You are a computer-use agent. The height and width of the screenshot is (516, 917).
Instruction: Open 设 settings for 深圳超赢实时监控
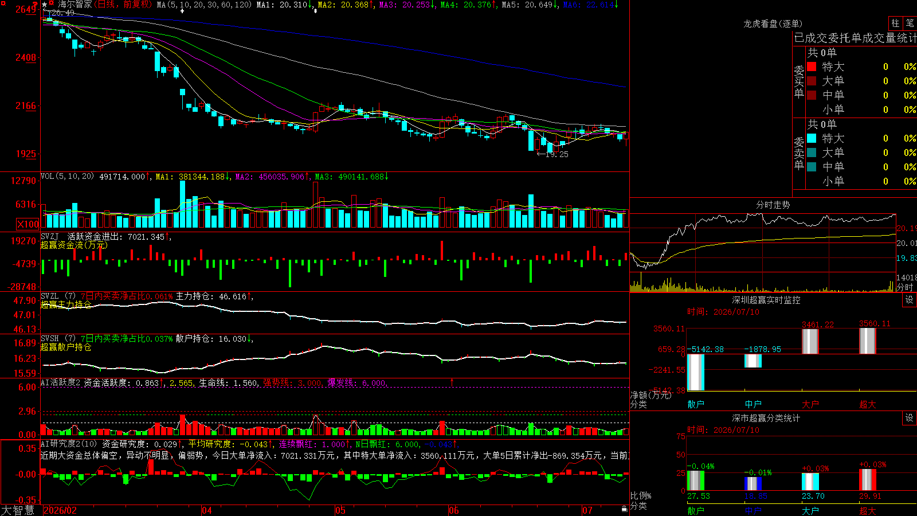tap(910, 300)
